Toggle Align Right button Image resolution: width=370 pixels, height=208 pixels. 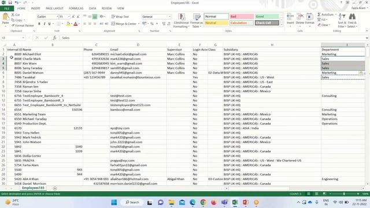(x=95, y=24)
